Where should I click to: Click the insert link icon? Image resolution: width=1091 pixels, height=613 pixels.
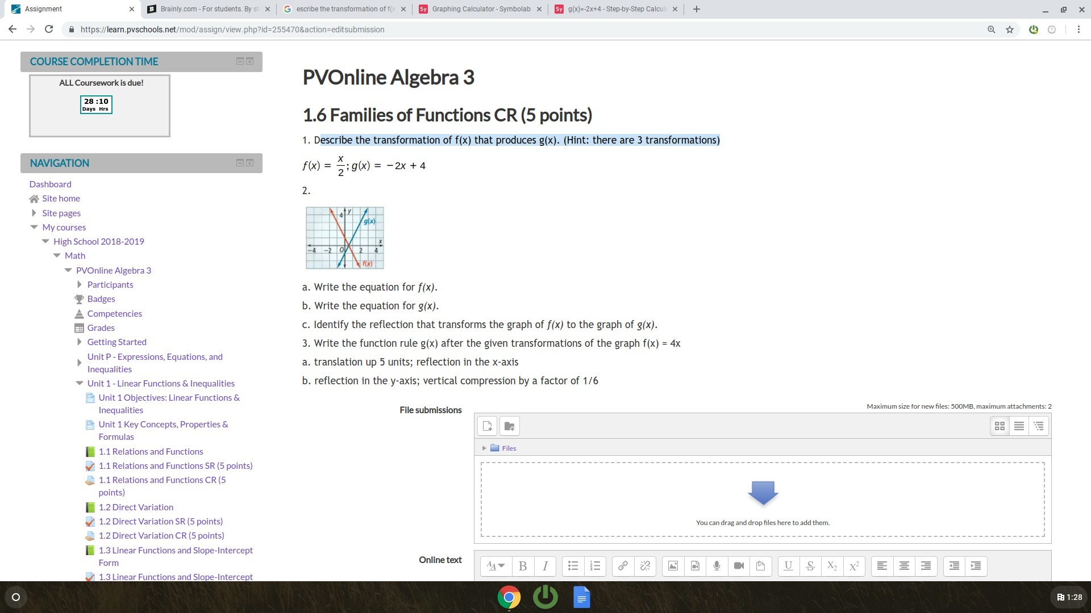click(x=623, y=566)
